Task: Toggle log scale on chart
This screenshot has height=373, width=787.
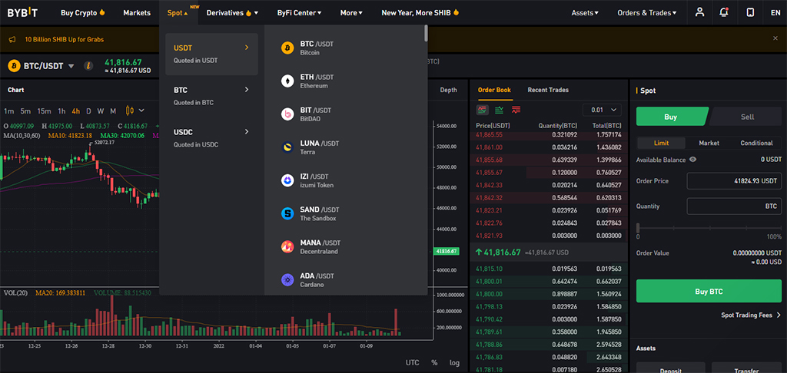Action: click(454, 362)
